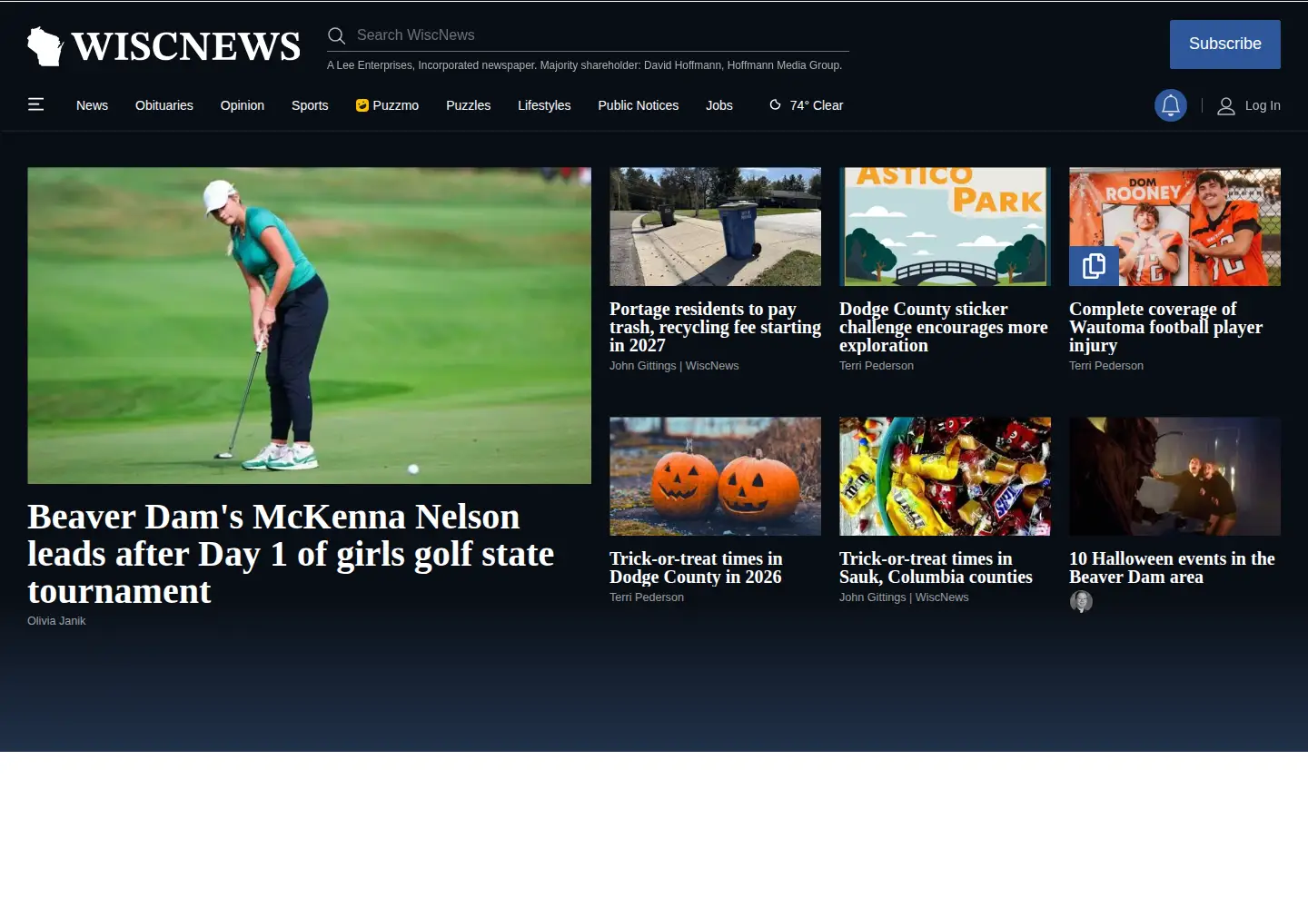
Task: Click the Astico Park illustration thumbnail
Action: point(945,226)
